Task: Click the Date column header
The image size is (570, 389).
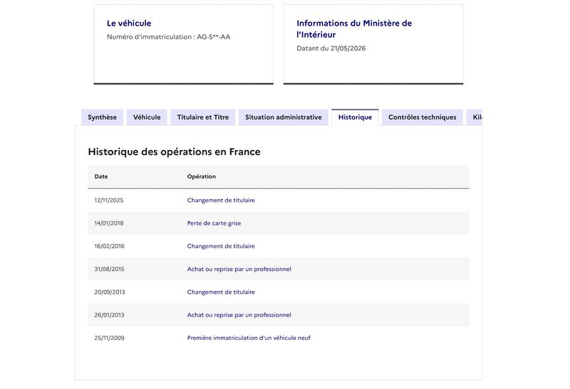Action: pyautogui.click(x=101, y=176)
